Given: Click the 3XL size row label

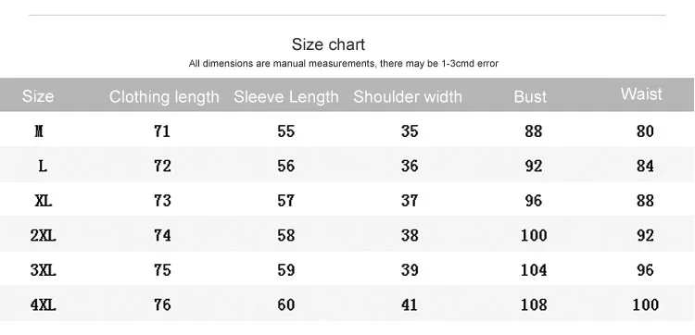Looking at the screenshot, I should pos(43,270).
